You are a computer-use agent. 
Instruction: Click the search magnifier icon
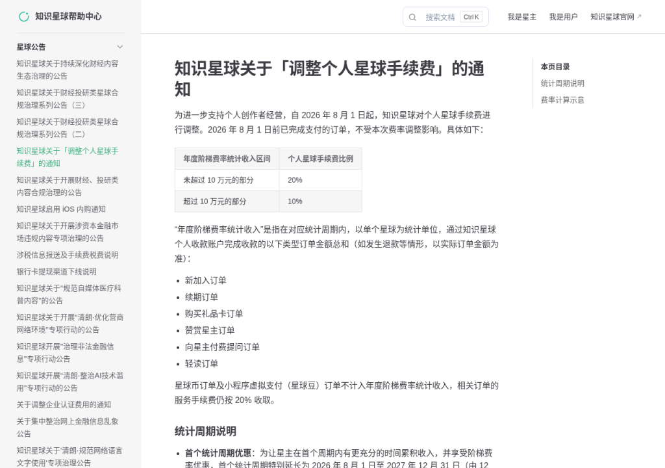pyautogui.click(x=412, y=17)
